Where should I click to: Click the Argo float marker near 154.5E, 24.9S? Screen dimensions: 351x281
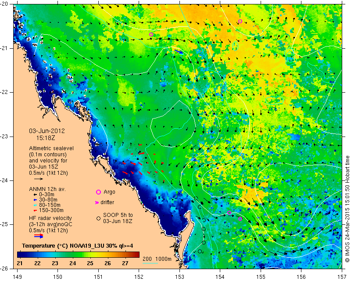click(x=240, y=219)
